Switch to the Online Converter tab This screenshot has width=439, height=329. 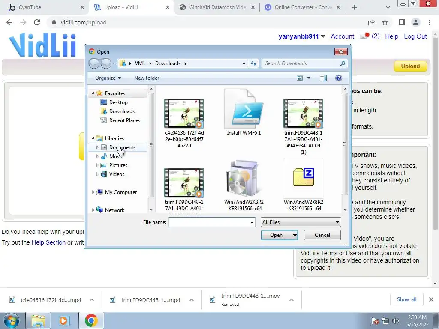click(x=302, y=8)
